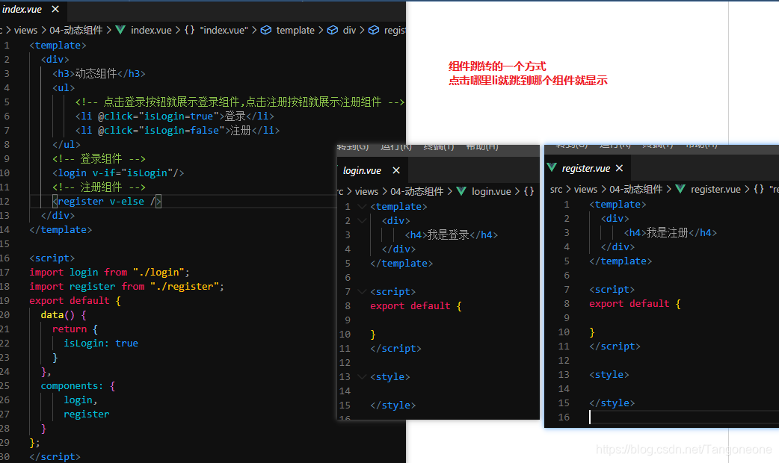Click Vue icon in register.vue breadcrumb
Screen dimensions: 779x463
[680, 189]
